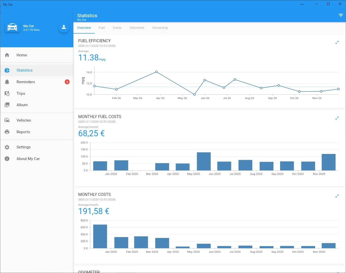Switch to the Fuel tab
Screen dimensions: 346x273
coord(102,28)
